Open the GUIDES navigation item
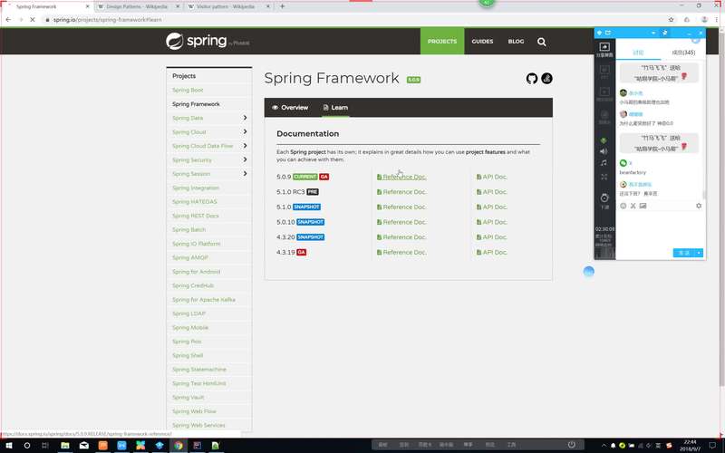This screenshot has width=725, height=453. 482,41
